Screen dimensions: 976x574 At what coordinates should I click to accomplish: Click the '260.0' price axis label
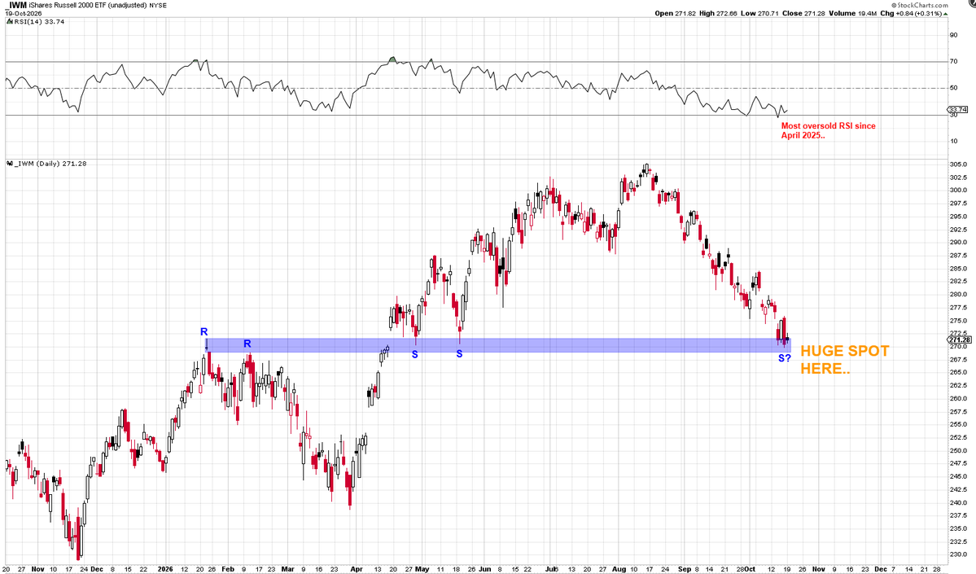[x=959, y=398]
